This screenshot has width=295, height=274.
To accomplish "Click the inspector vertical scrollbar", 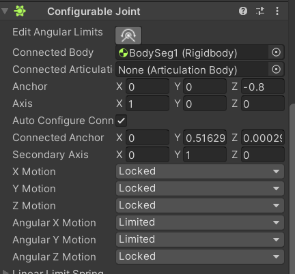I will (292, 189).
